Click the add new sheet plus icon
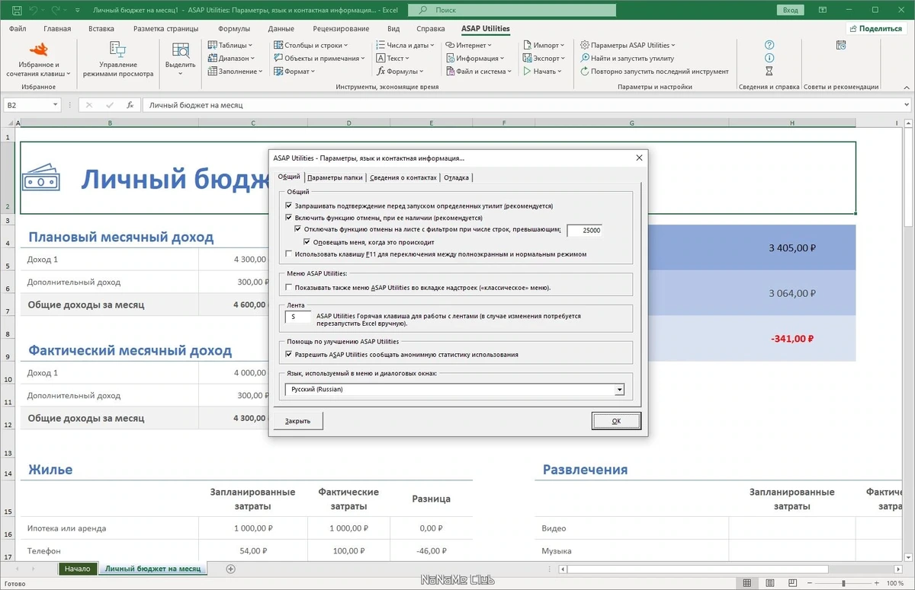Screen dimensions: 915x590 [231, 569]
